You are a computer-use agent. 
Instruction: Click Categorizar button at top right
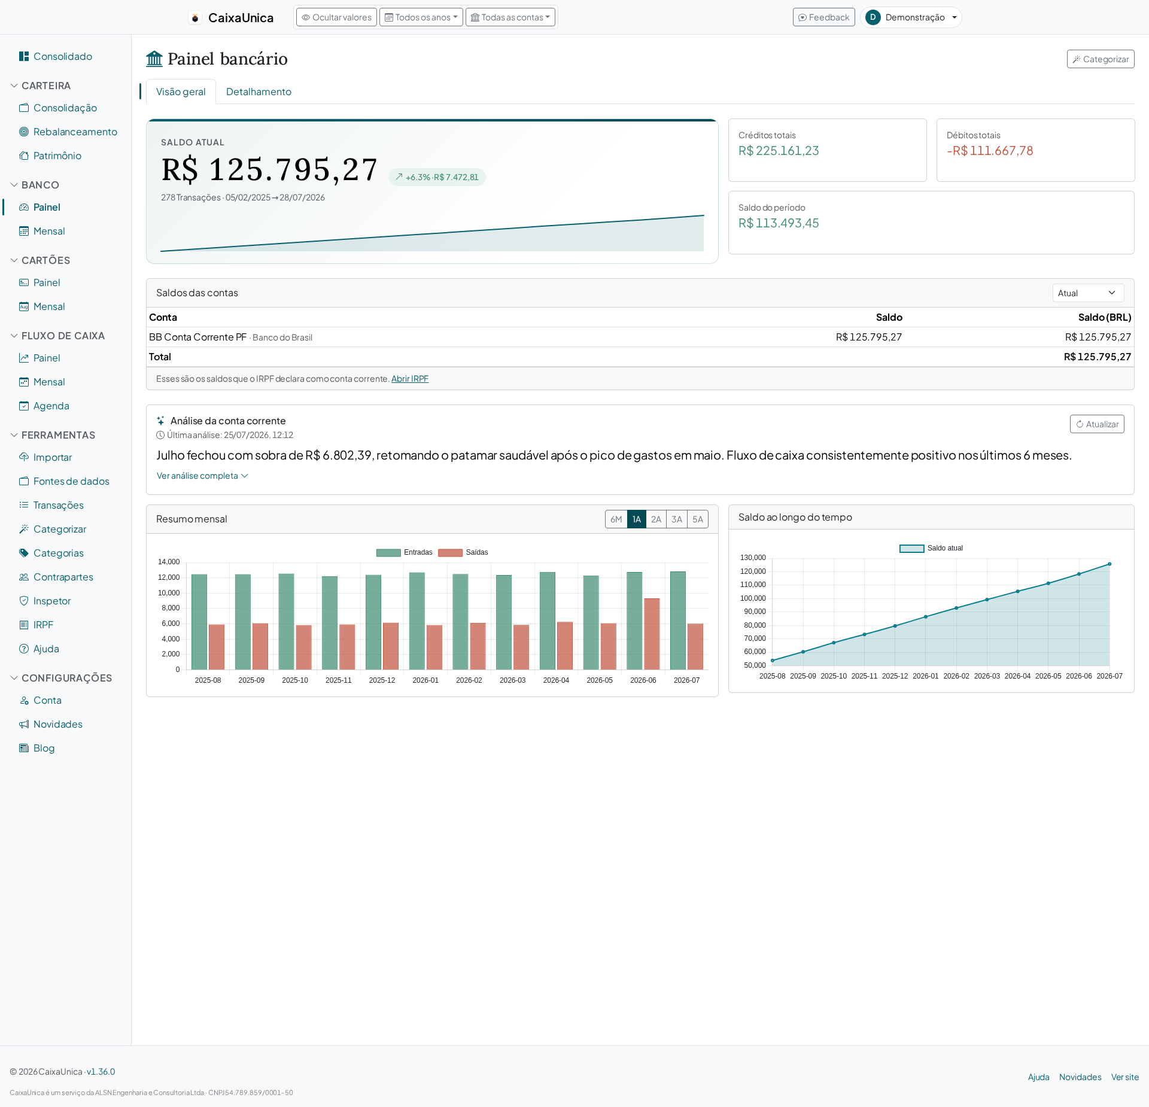coord(1100,59)
